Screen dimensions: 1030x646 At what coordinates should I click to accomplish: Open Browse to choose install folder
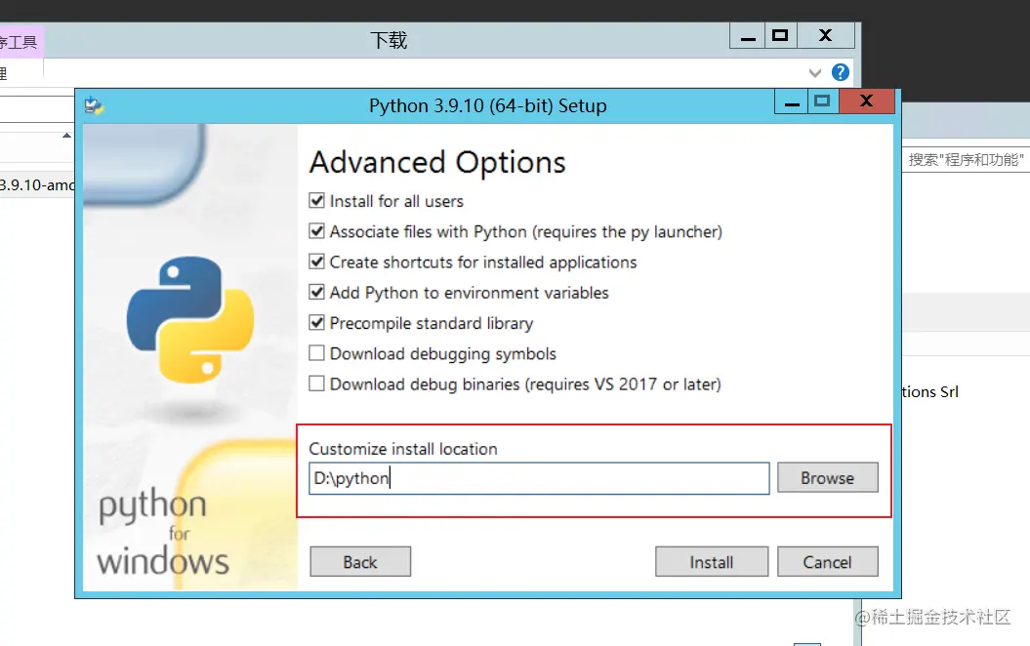(828, 477)
